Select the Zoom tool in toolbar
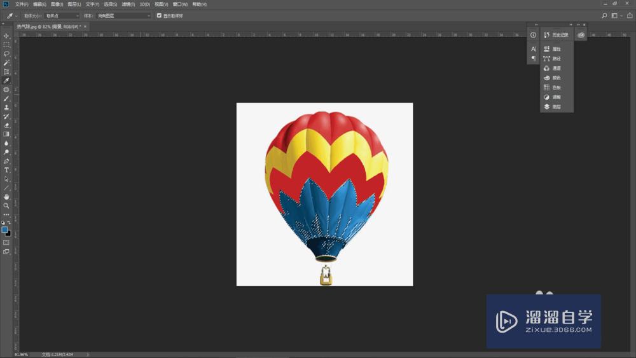Screen dimensions: 636x358 tap(6, 206)
